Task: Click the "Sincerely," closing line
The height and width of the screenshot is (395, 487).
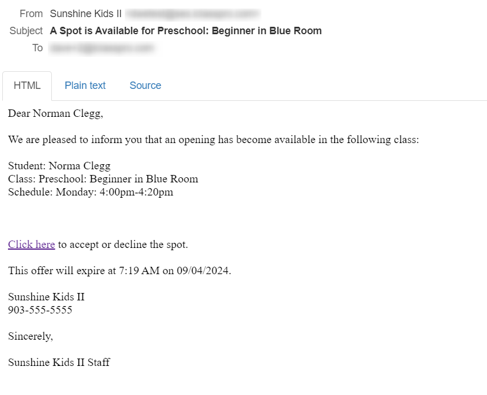Action: click(x=30, y=336)
